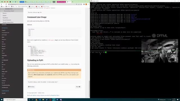
Task: Click the Next page button
Action: coord(78,87)
